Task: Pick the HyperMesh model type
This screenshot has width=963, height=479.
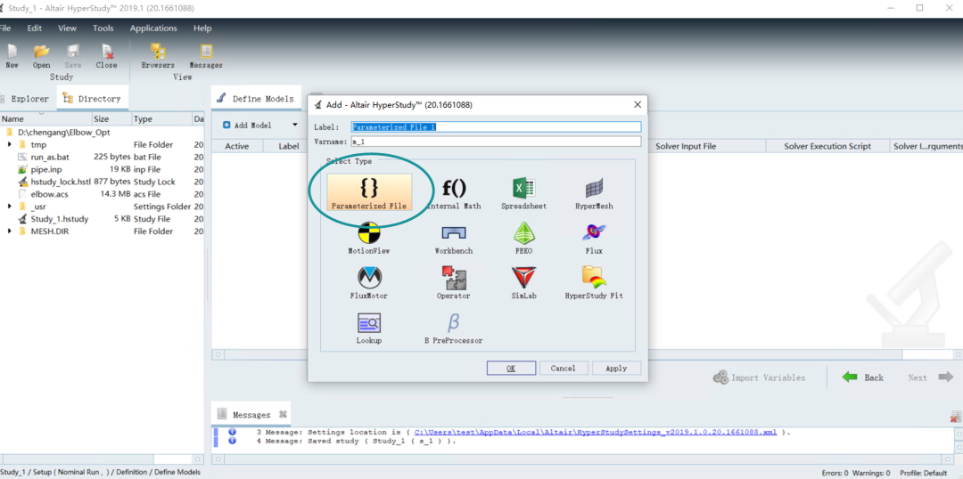Action: pos(593,192)
